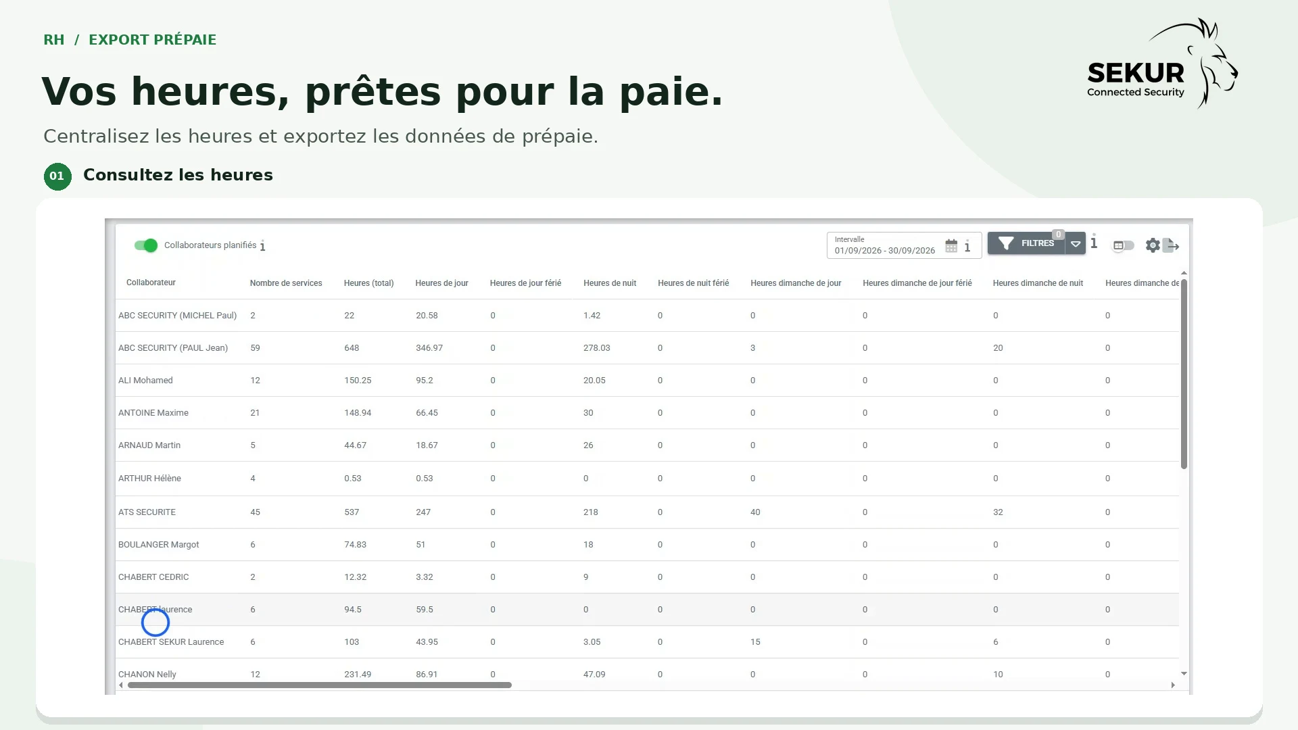Screen dimensions: 1298x730
Task: Select the BOULANGER Margot row
Action: pos(647,545)
